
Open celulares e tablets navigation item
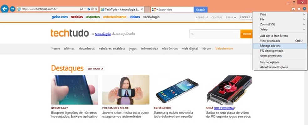112,49
